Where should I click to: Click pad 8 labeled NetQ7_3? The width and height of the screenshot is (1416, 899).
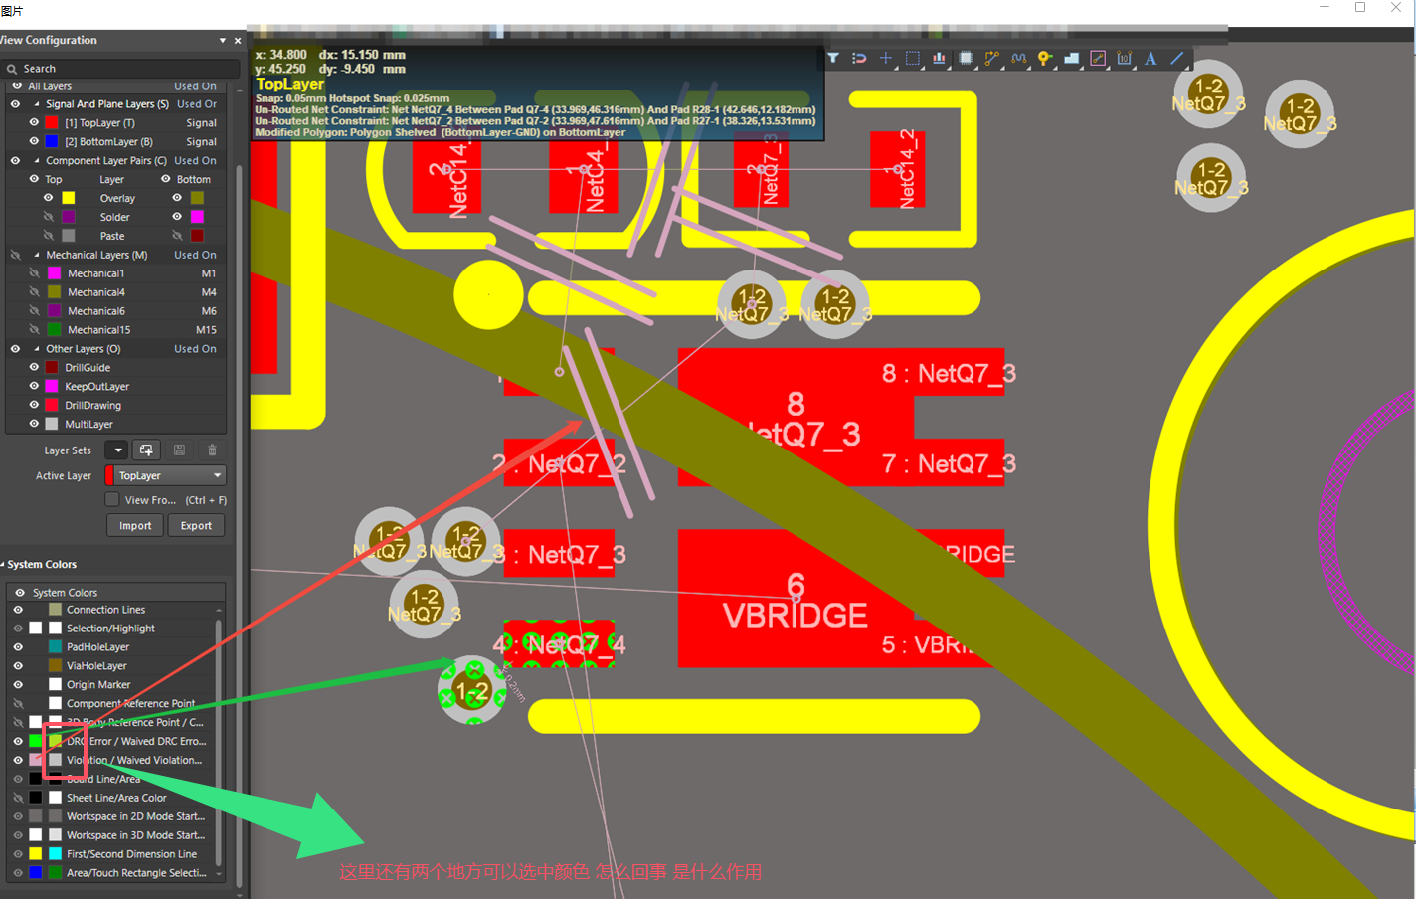click(x=796, y=417)
